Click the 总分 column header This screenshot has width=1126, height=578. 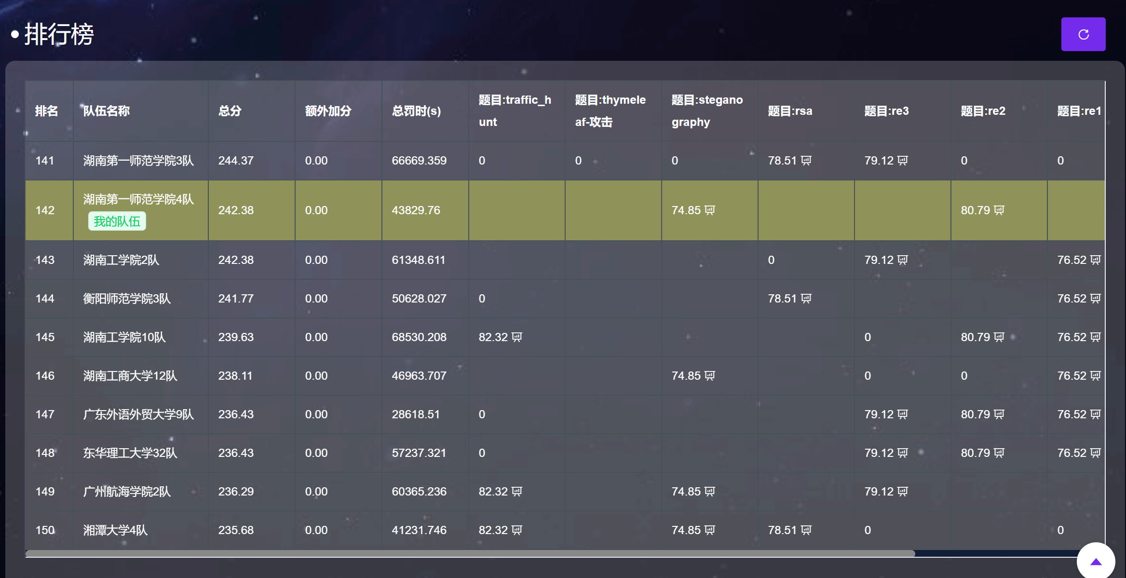coord(230,111)
